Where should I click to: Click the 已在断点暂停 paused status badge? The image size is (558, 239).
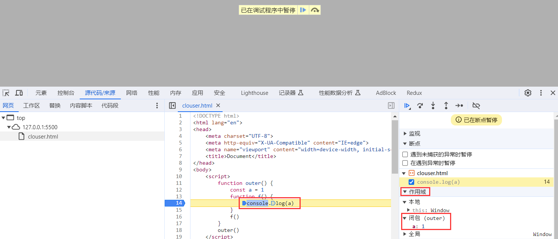coord(476,120)
